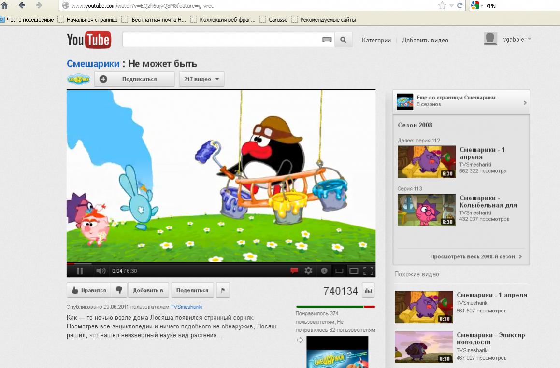
Task: Click the browser forward arrow
Action: click(39, 5)
